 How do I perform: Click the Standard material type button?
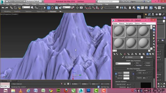[149, 57]
